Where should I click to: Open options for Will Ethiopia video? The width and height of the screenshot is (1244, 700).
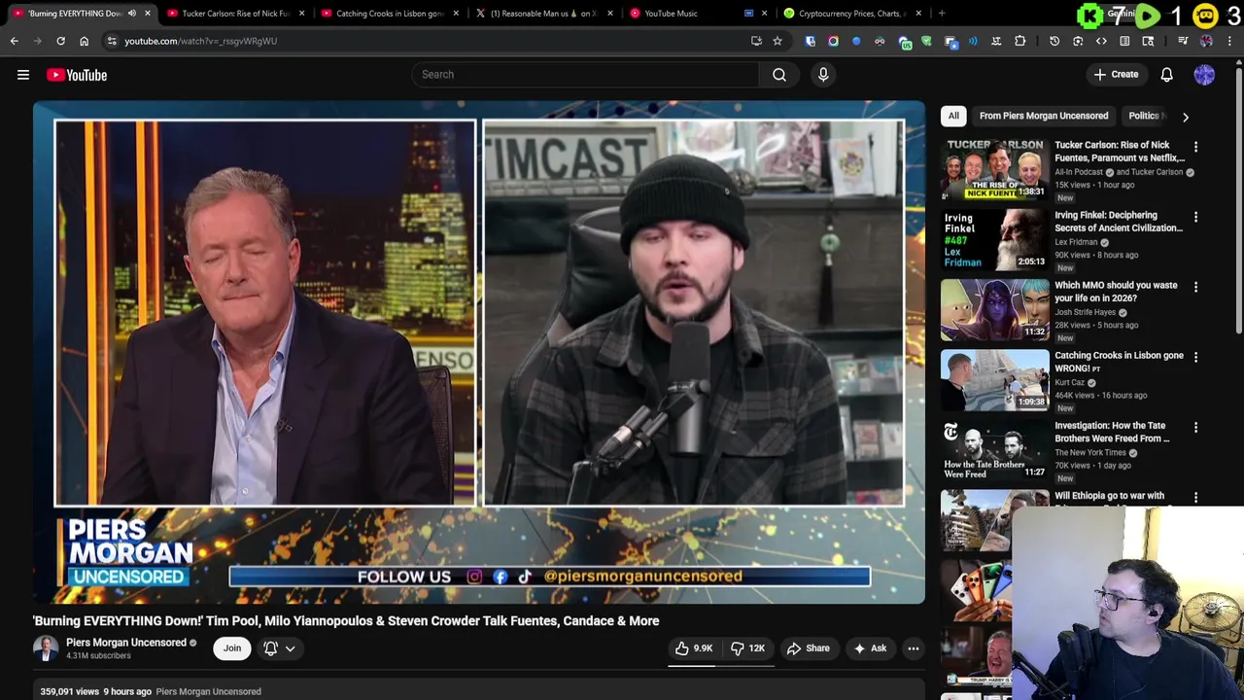click(1196, 497)
